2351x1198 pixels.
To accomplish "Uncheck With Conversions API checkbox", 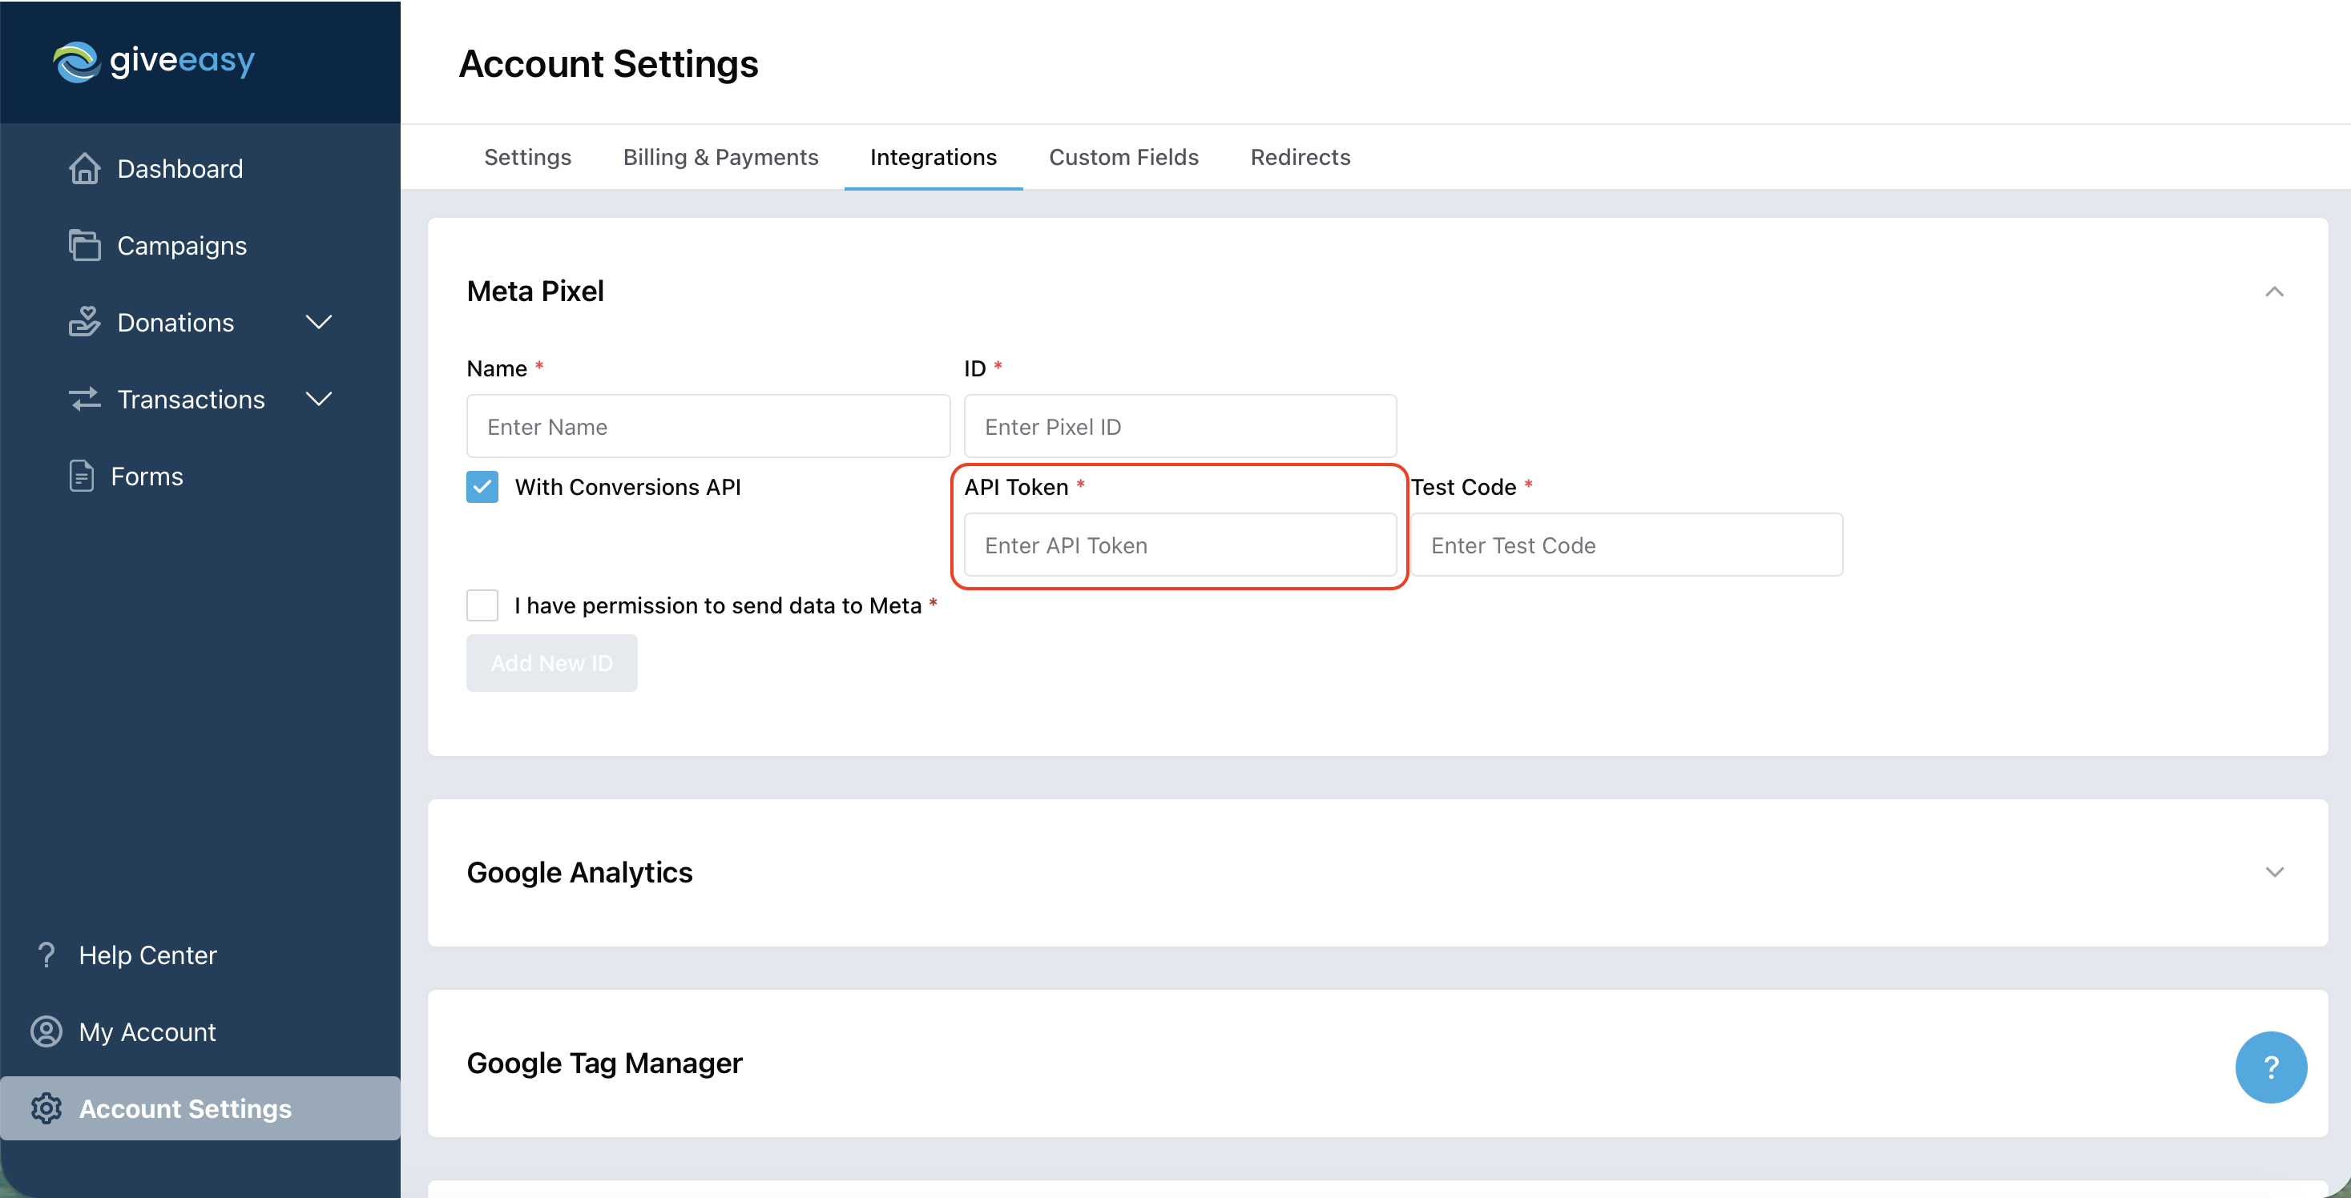I will point(482,487).
